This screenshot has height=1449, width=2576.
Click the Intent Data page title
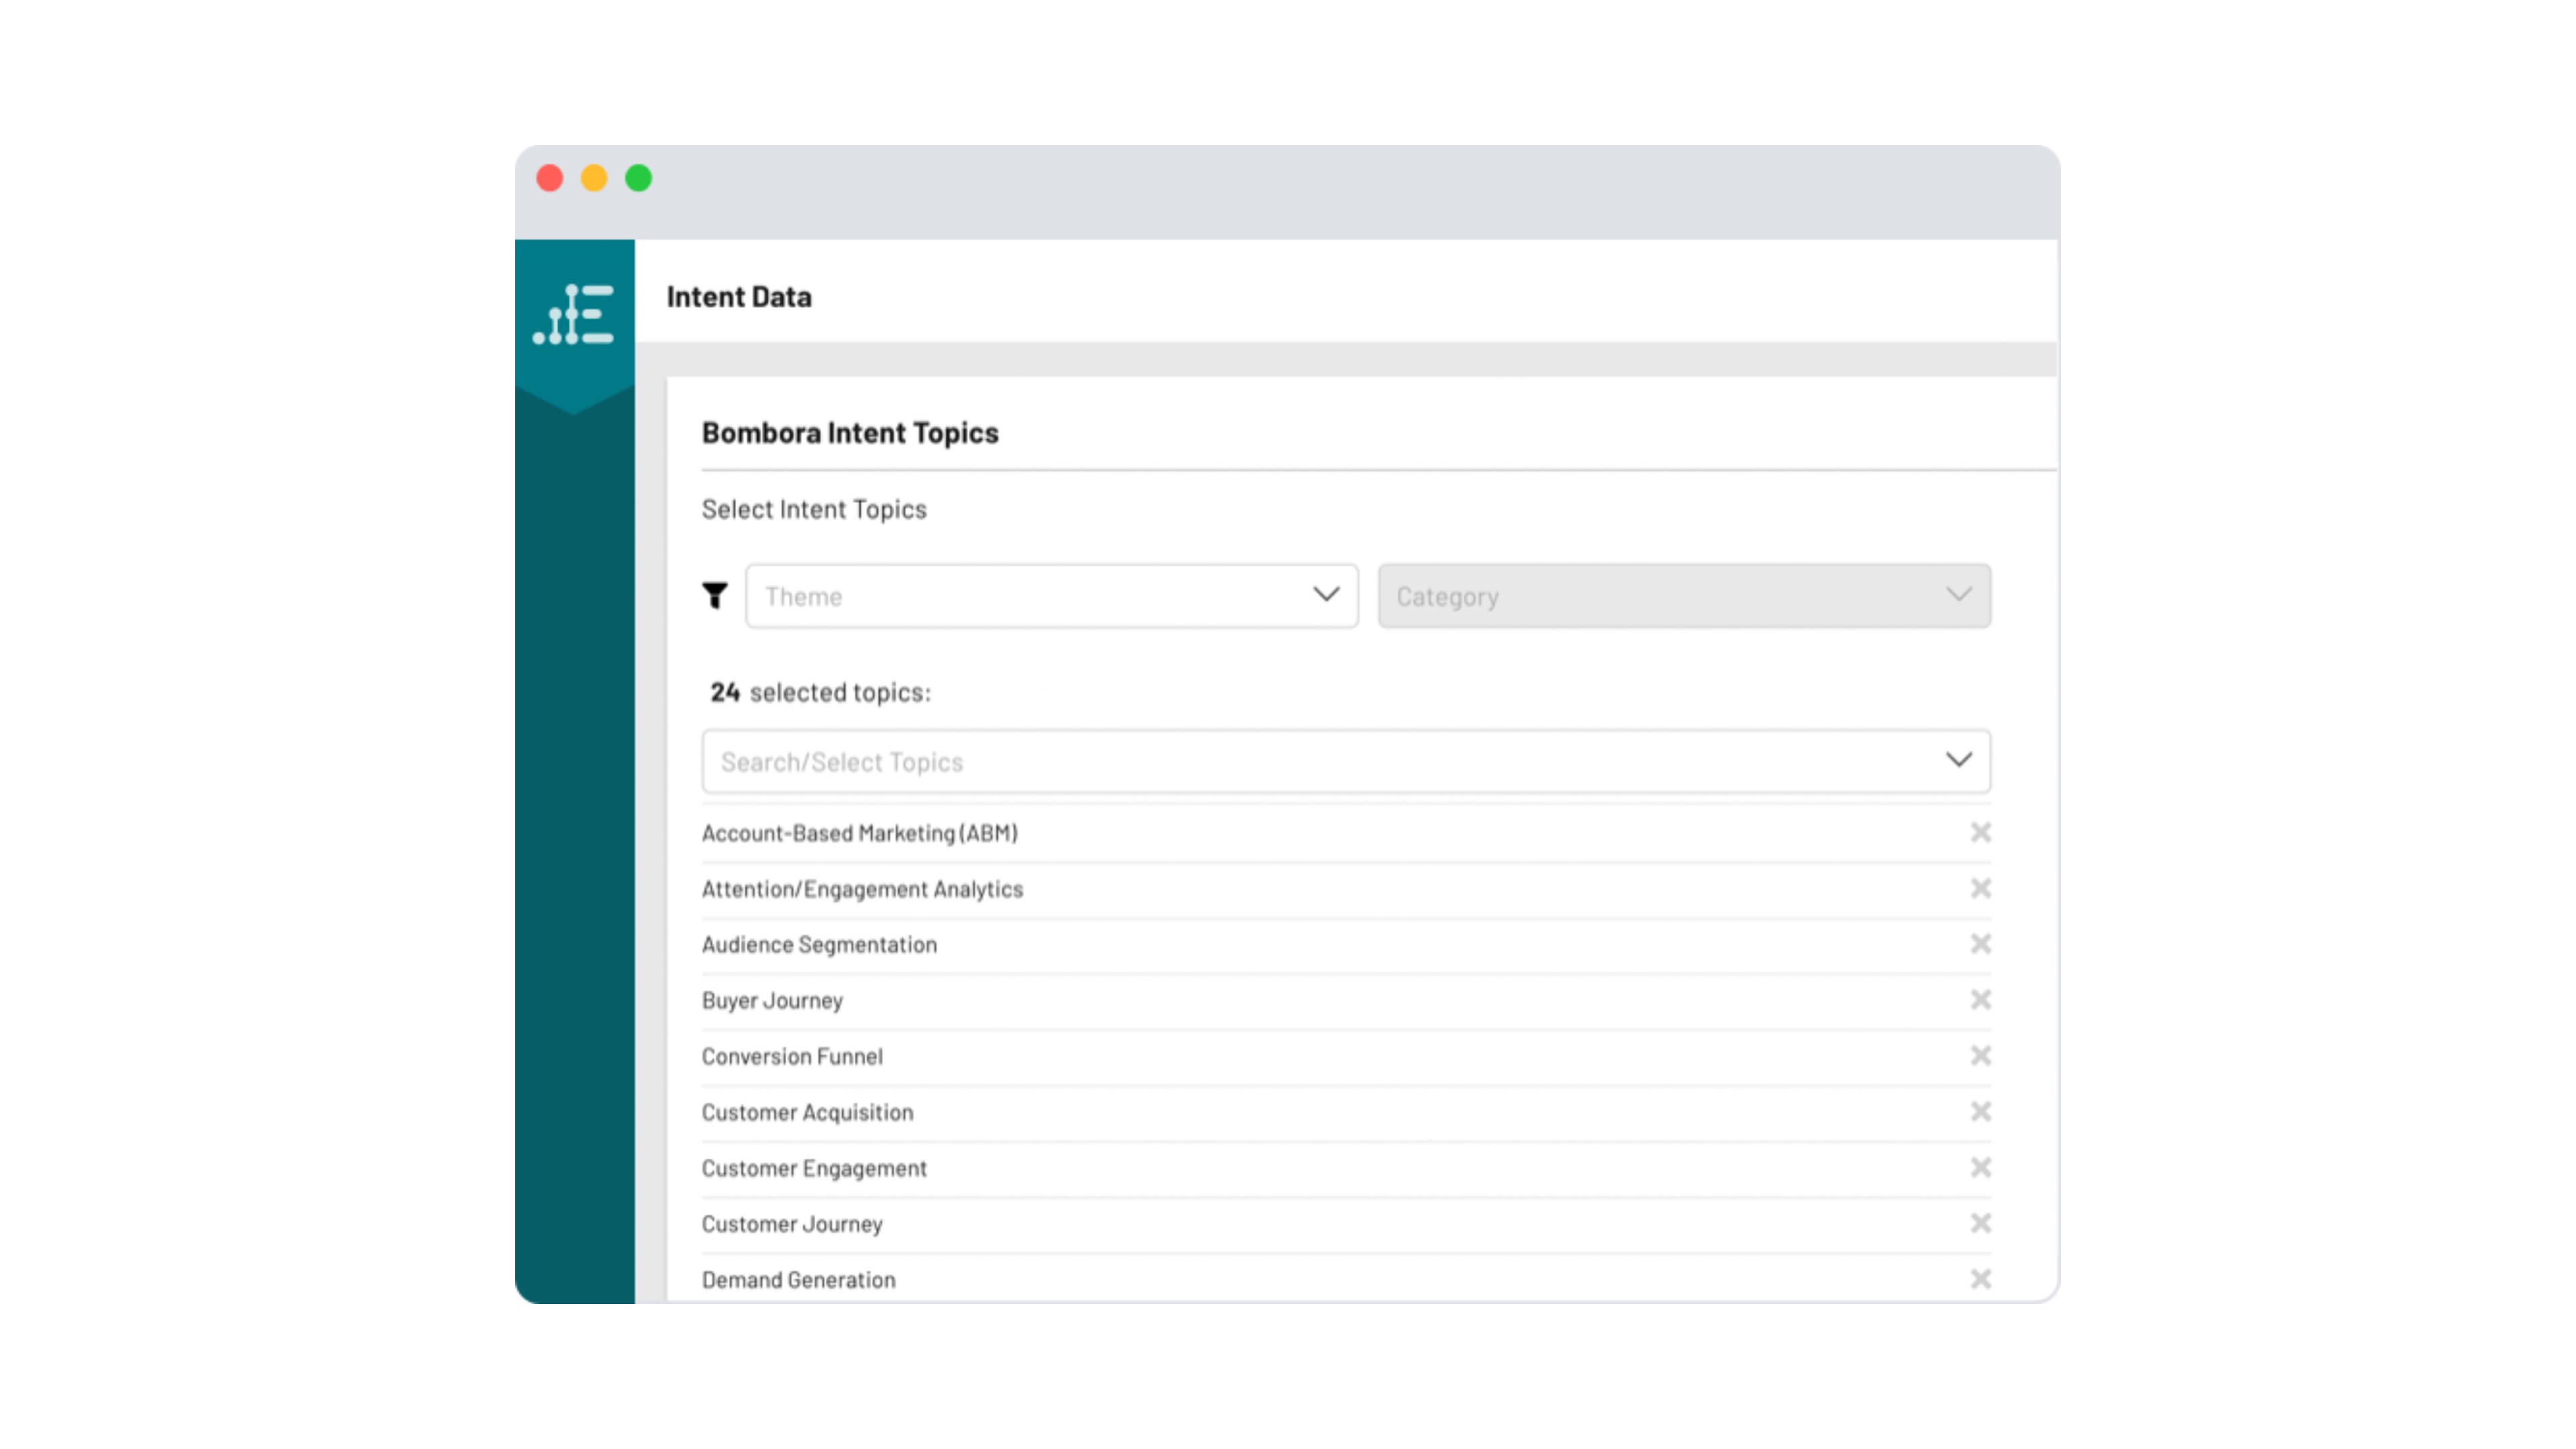tap(738, 297)
